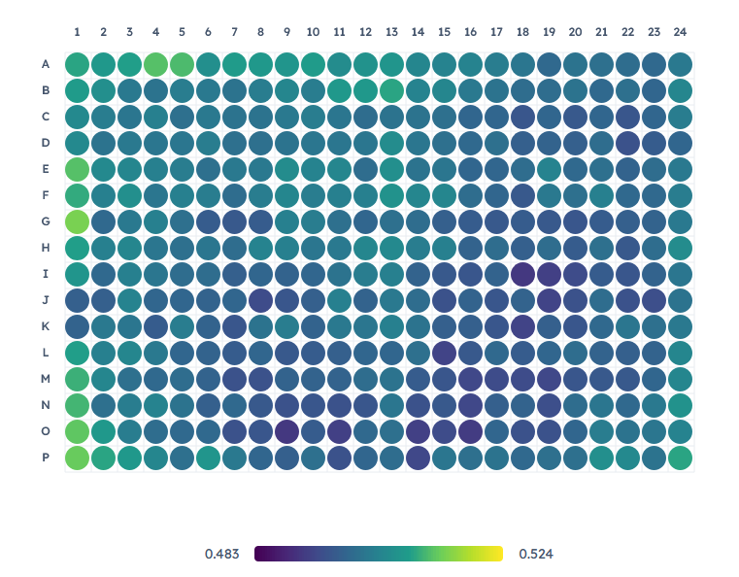Click column header 1
This screenshot has height=577, width=739.
click(x=78, y=32)
